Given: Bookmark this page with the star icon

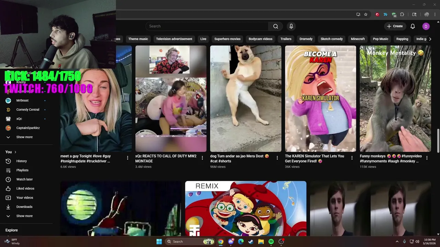Looking at the screenshot, I should coord(366,14).
